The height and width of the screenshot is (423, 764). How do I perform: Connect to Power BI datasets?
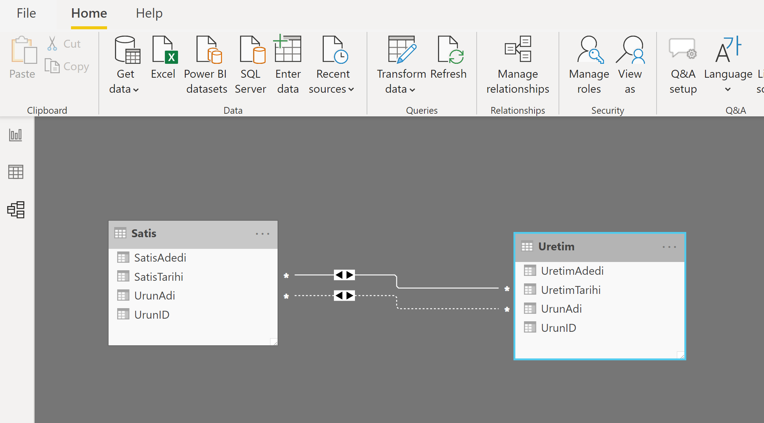(x=206, y=65)
